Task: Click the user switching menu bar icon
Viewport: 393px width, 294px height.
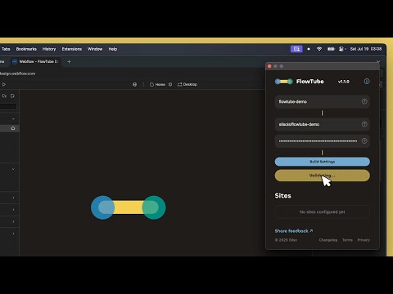Action: pos(341,49)
